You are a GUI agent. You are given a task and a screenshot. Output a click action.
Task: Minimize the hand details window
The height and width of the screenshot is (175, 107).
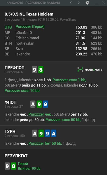pyautogui.click(x=96, y=3)
